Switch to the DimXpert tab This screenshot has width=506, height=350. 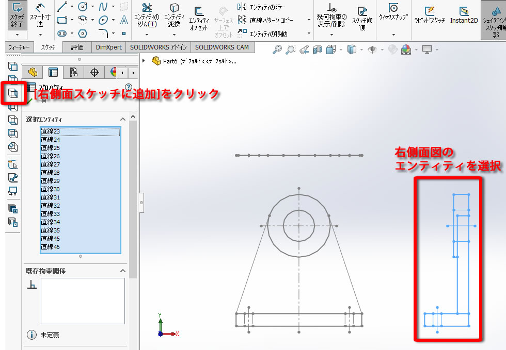point(109,47)
